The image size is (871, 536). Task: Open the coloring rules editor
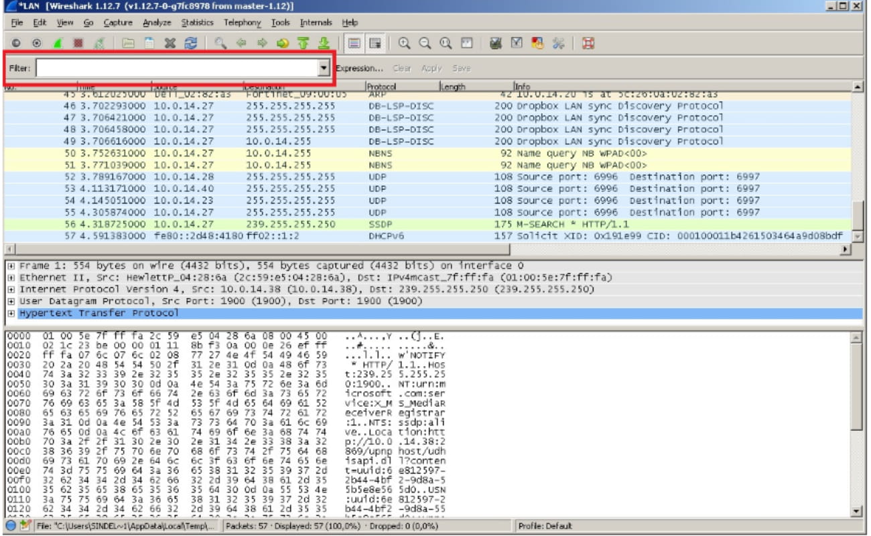(x=537, y=43)
